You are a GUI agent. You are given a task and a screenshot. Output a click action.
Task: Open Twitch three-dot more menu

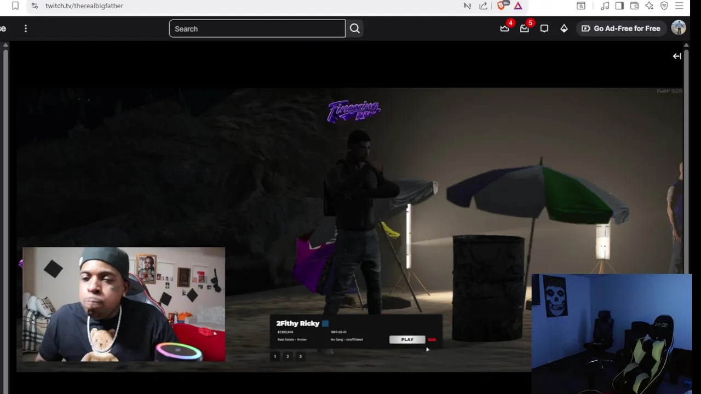pos(26,28)
